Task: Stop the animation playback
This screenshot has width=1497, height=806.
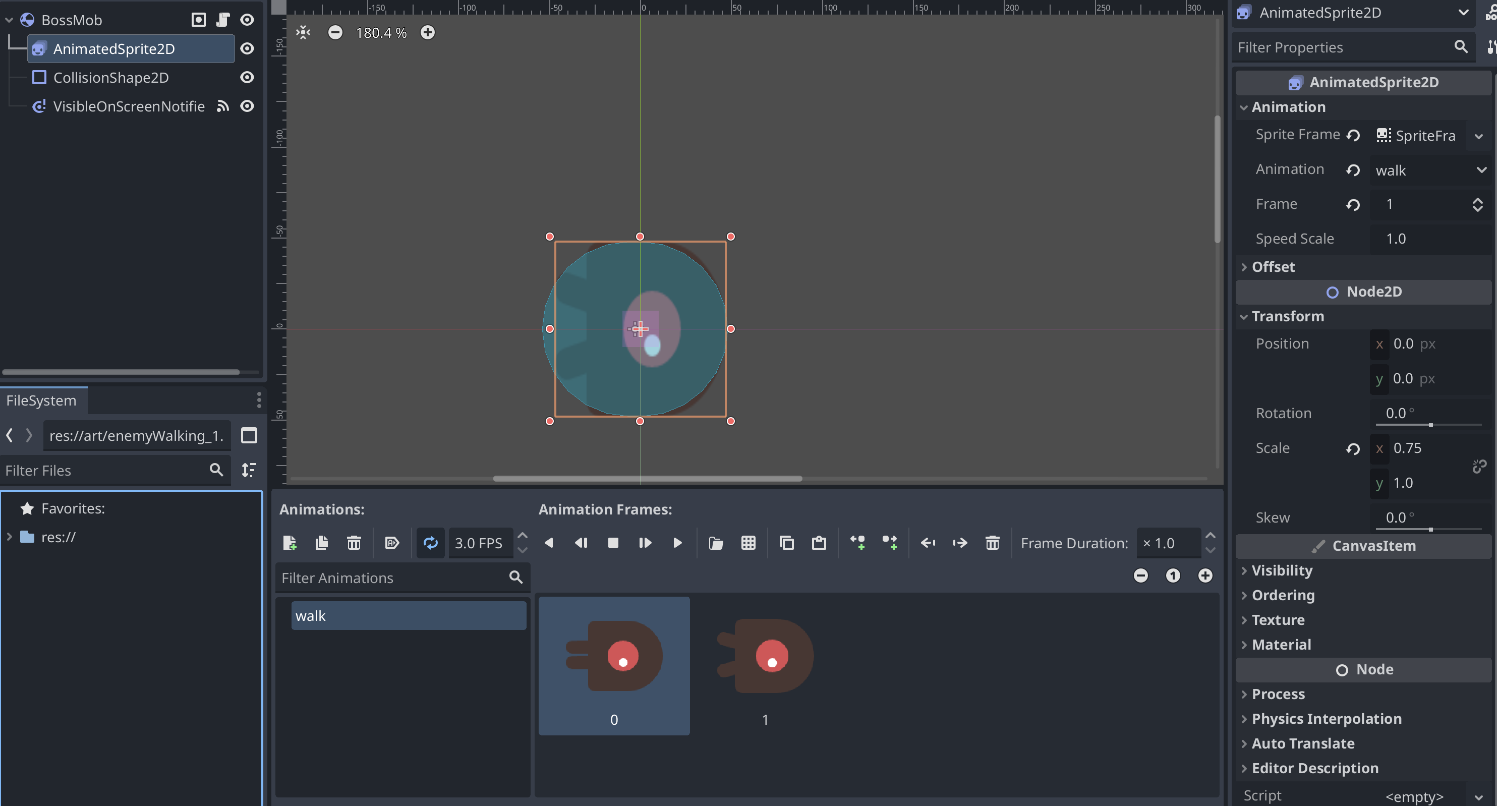Action: pyautogui.click(x=613, y=543)
